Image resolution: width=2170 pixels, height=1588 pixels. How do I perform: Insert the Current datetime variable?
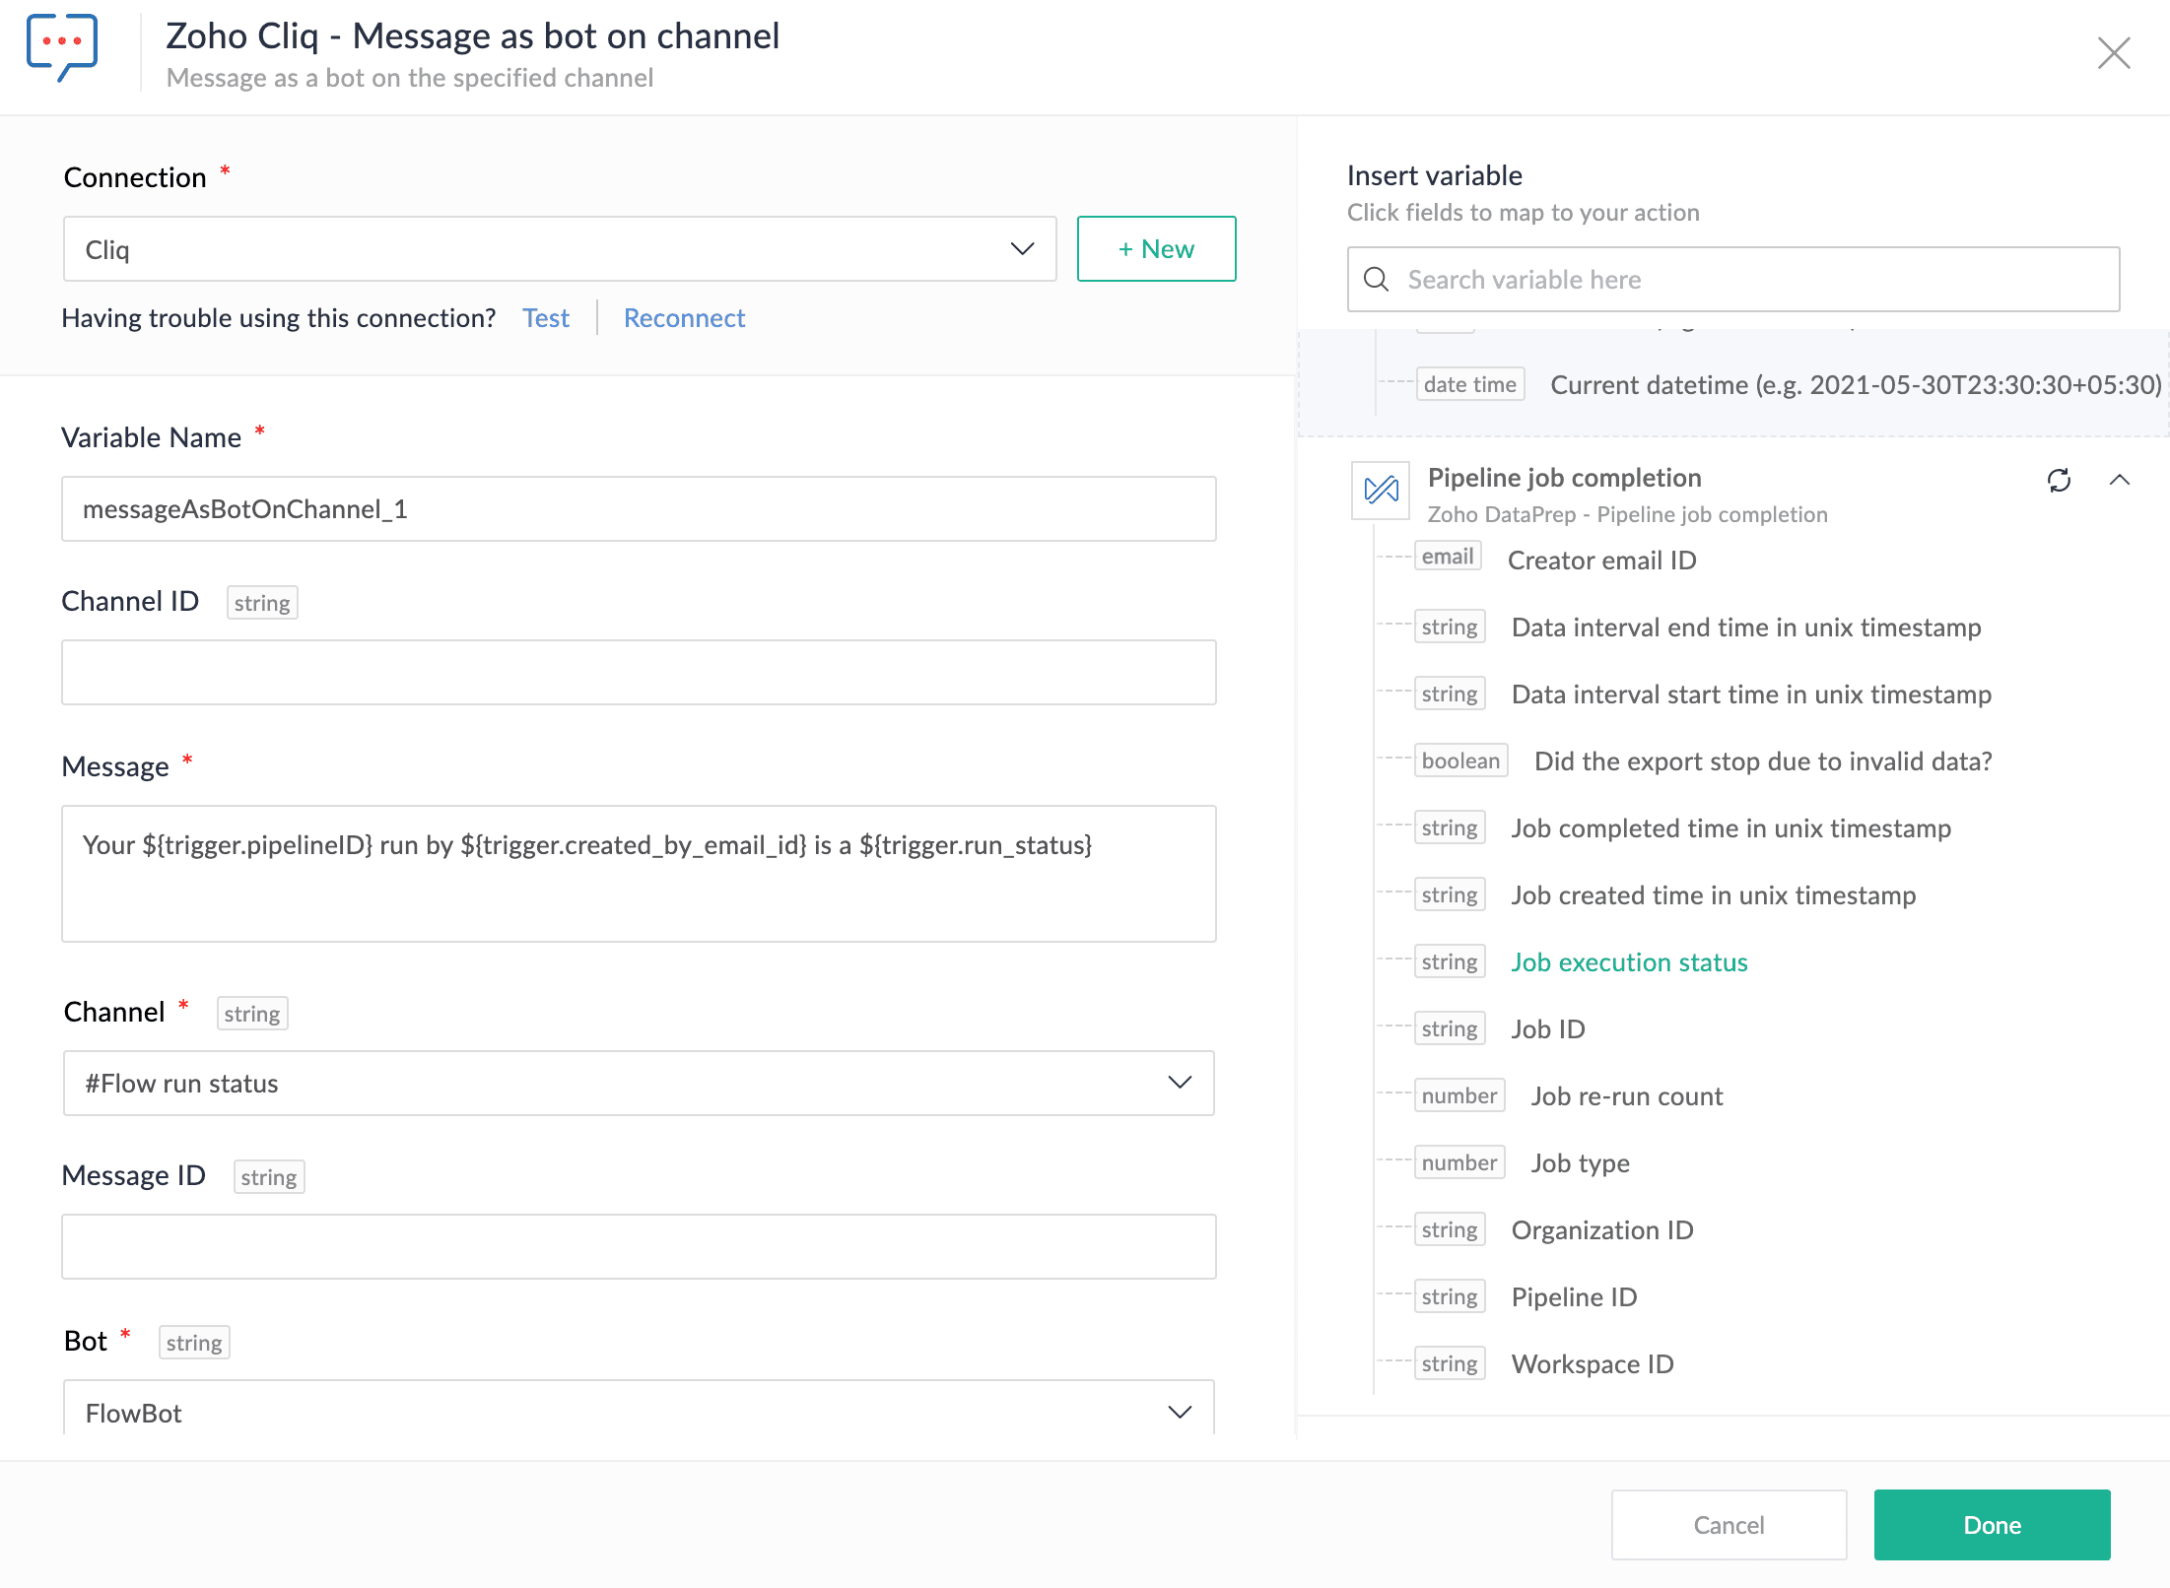point(1855,385)
